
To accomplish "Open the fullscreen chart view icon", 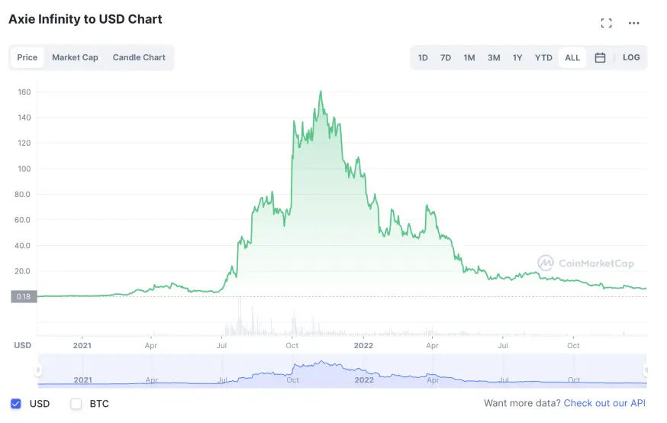I will click(606, 23).
